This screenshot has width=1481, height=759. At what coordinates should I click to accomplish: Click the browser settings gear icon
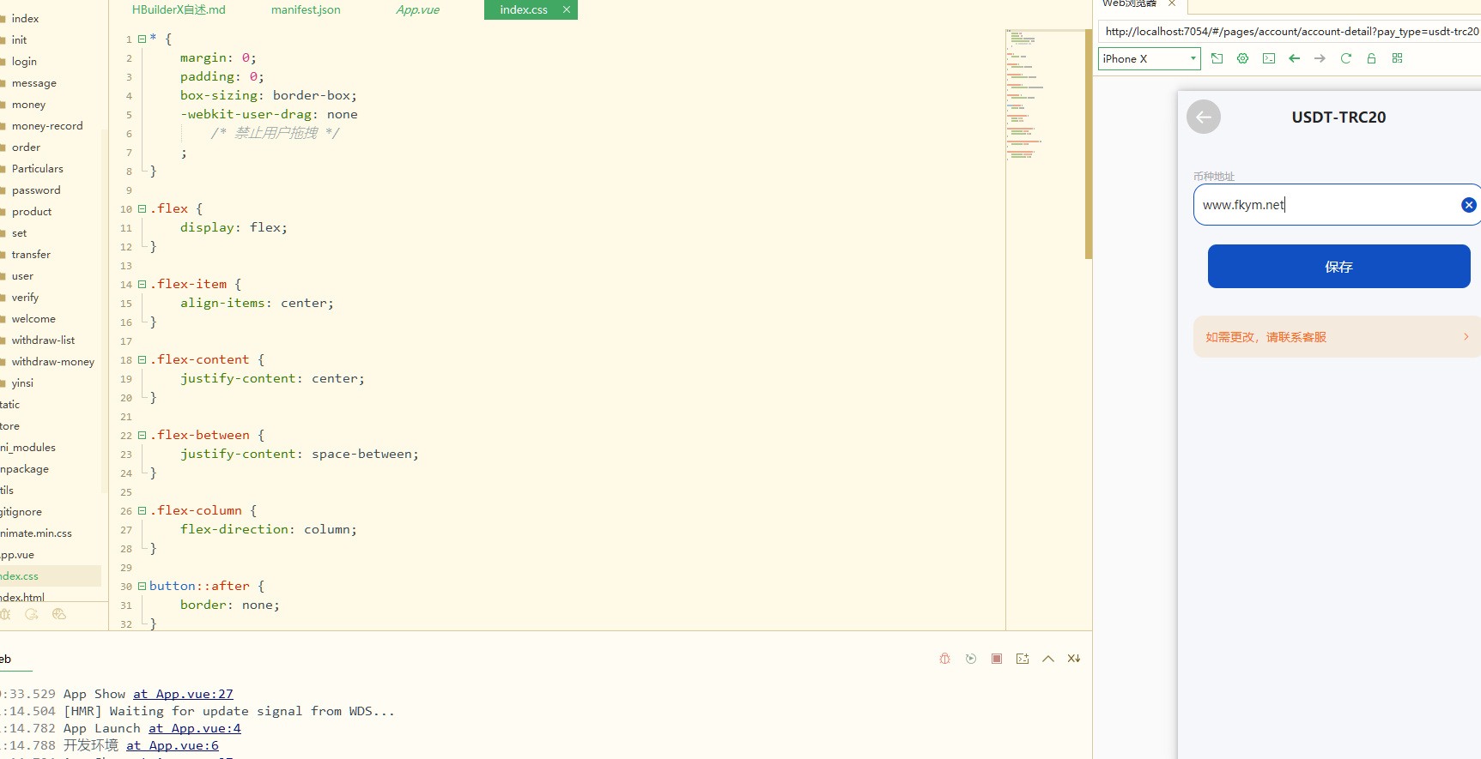1242,58
